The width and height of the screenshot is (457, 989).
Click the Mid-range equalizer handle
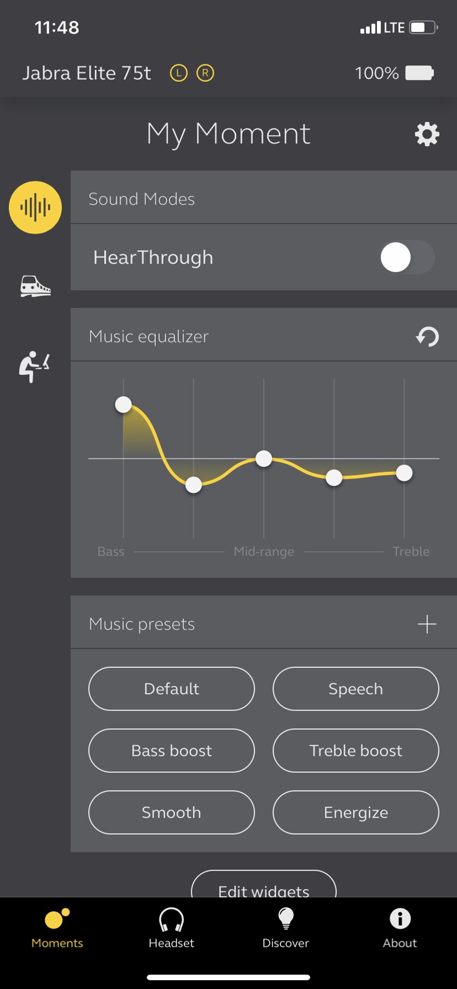264,458
